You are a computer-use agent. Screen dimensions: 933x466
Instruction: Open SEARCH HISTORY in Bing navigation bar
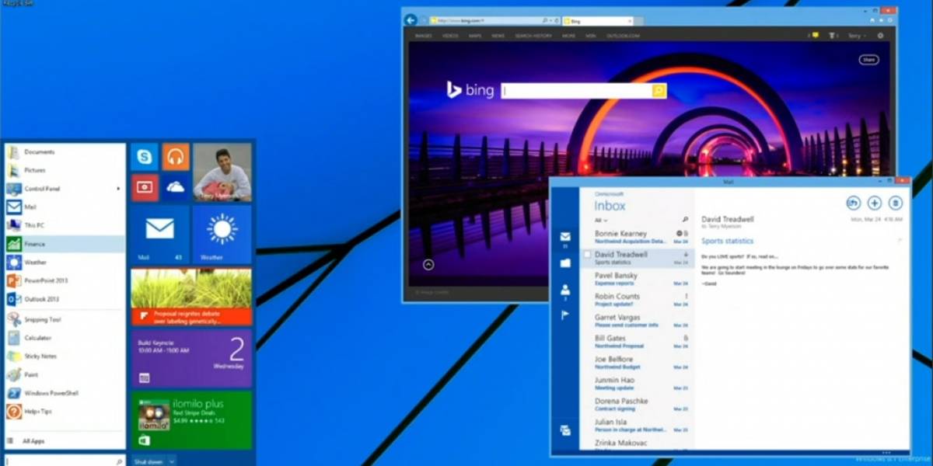click(533, 36)
